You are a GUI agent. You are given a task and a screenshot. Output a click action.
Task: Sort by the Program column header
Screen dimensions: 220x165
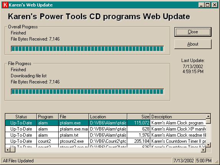tap(48, 117)
